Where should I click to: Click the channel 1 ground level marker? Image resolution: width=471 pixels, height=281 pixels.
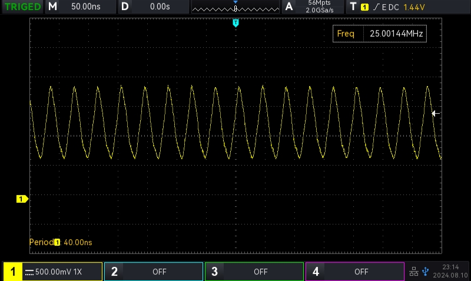(x=22, y=199)
